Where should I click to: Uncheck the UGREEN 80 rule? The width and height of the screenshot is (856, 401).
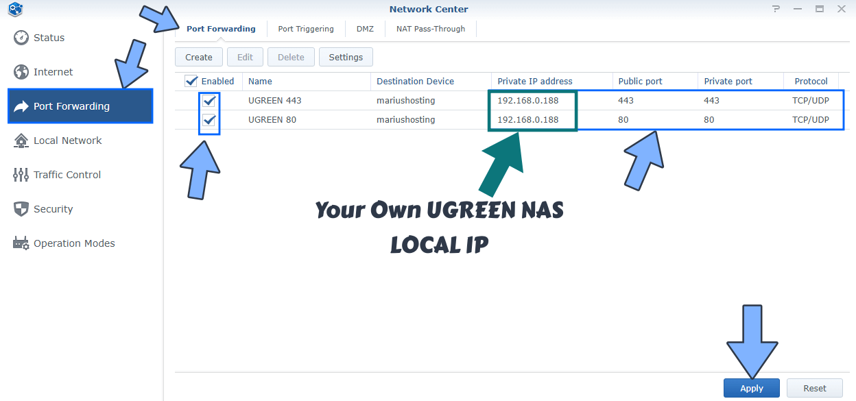tap(209, 119)
